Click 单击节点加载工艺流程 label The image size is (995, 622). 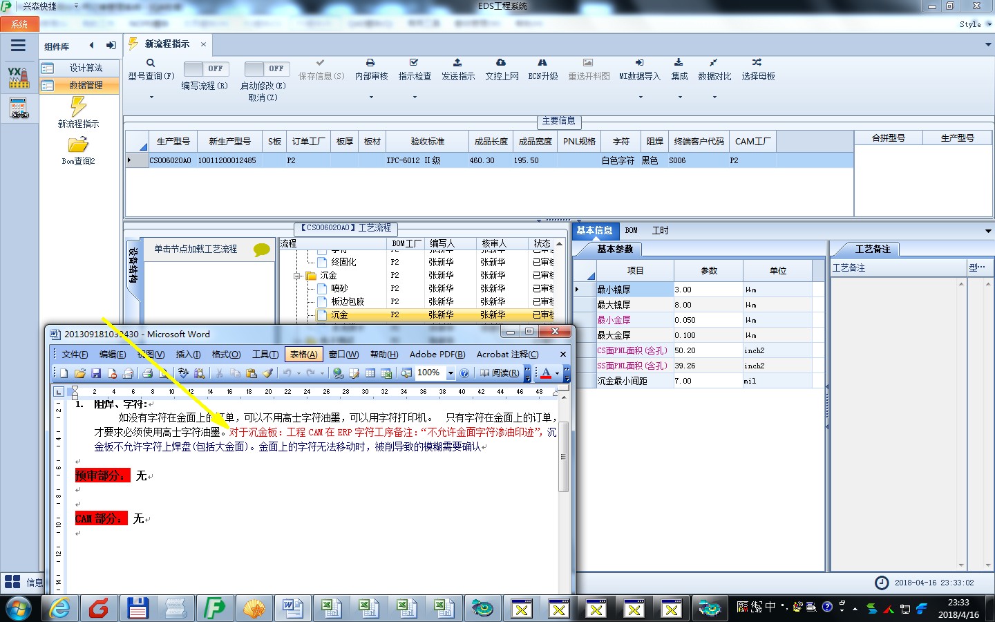tap(196, 249)
